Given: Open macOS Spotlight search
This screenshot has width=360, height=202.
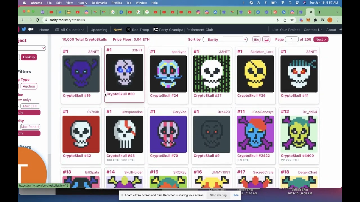Looking at the screenshot, I should [290, 3].
